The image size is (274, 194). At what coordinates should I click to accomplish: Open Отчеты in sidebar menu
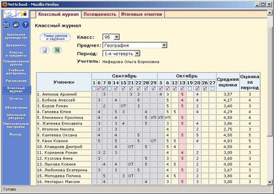(x=15, y=99)
